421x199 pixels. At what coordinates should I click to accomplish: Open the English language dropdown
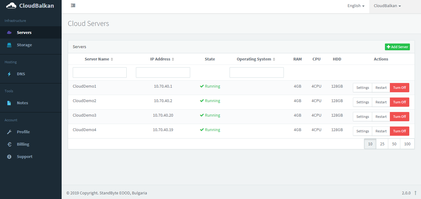[356, 6]
